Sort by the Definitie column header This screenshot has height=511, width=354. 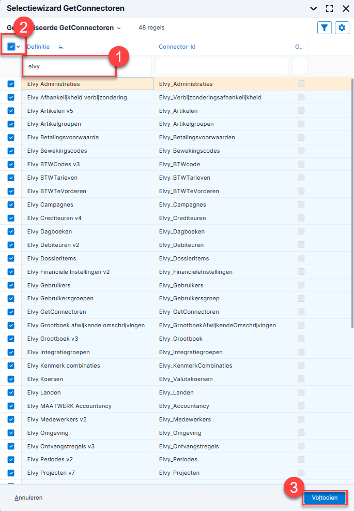(x=38, y=47)
